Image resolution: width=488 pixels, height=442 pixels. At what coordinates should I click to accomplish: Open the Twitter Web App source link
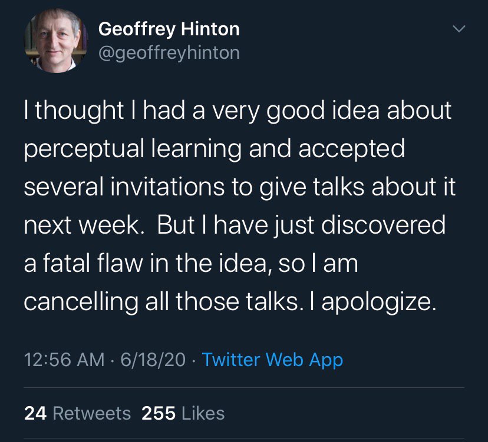[272, 359]
